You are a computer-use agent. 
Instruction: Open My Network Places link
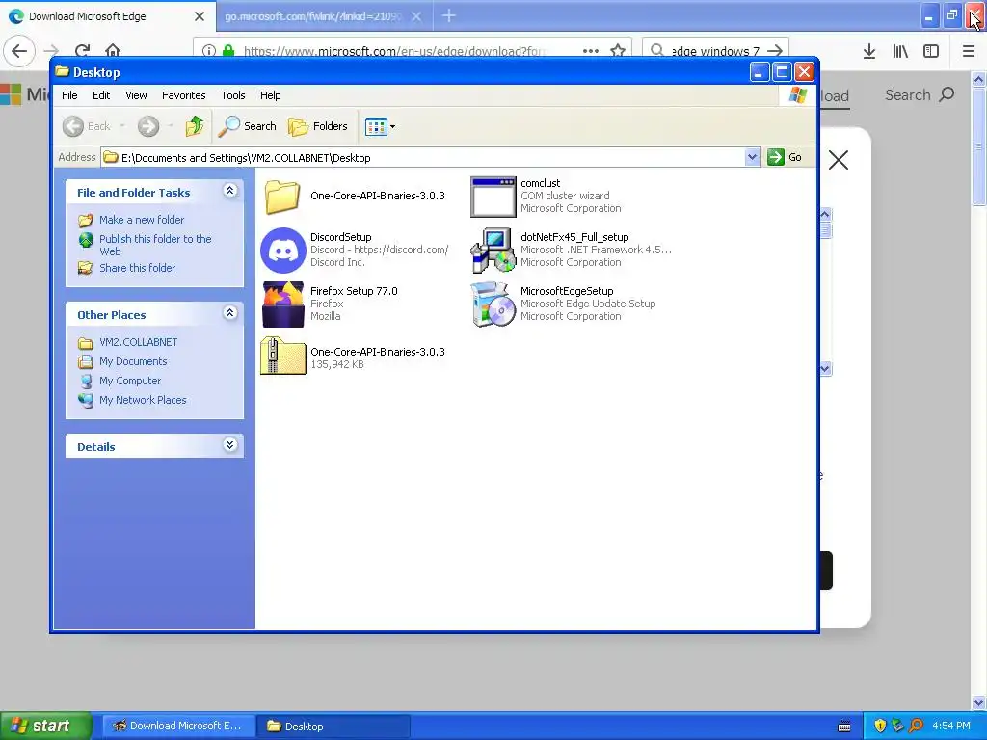coord(143,400)
